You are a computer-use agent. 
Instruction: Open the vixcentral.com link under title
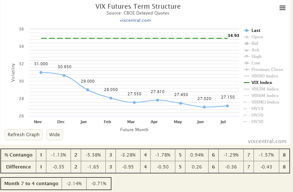[135, 20]
